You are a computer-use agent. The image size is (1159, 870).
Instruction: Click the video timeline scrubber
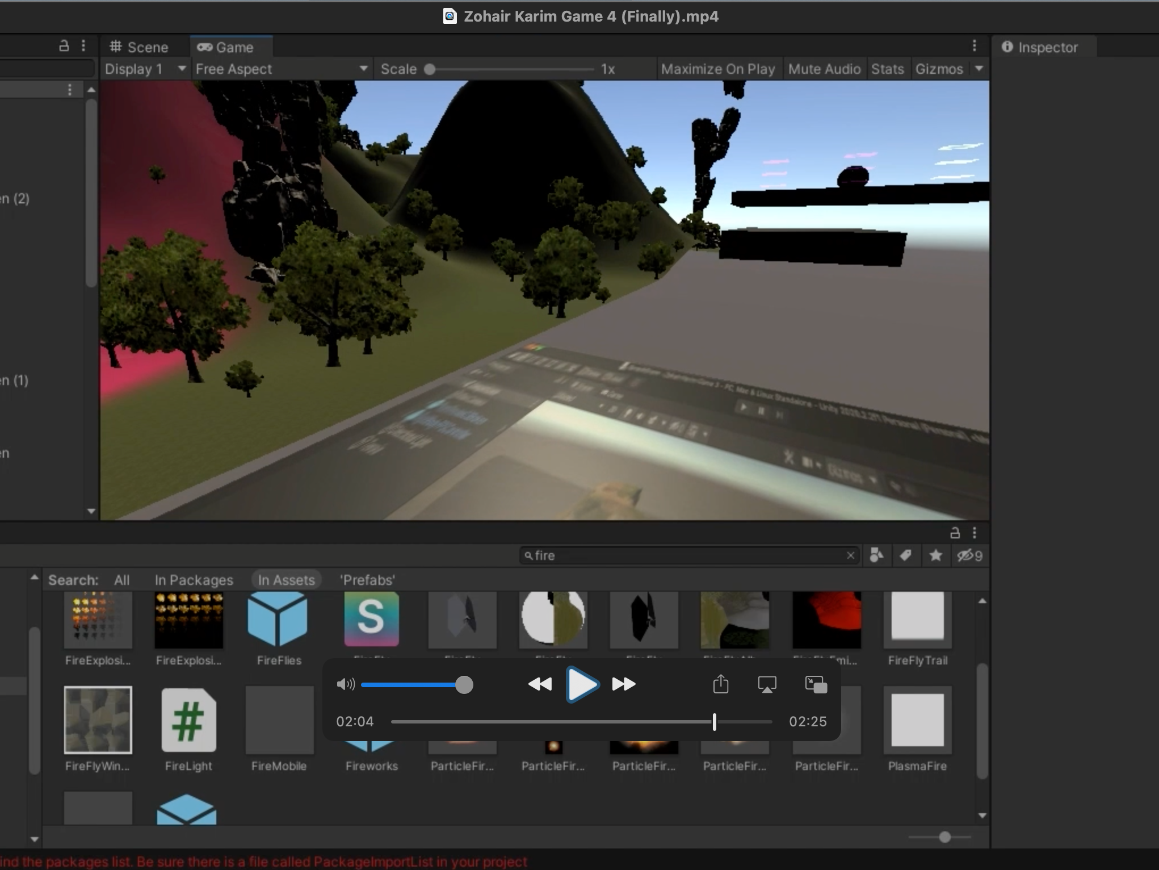point(715,722)
